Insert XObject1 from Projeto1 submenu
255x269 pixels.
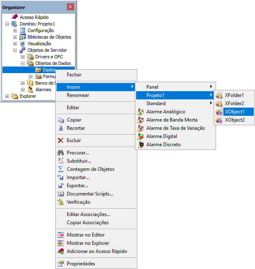coord(235,112)
